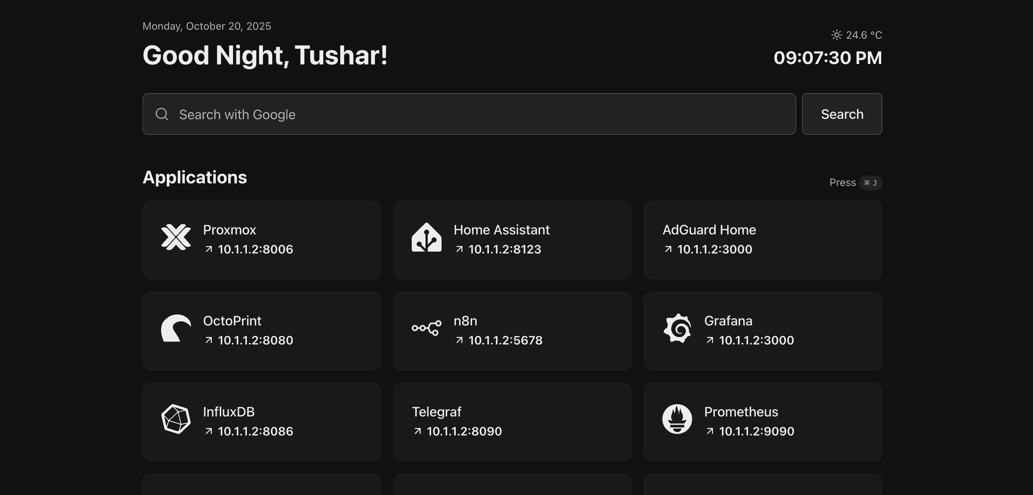The image size is (1033, 495).
Task: Click the magnifier icon in the search bar
Action: [x=162, y=114]
